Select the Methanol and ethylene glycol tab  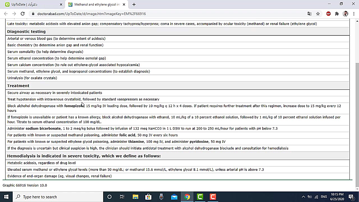[x=97, y=4]
